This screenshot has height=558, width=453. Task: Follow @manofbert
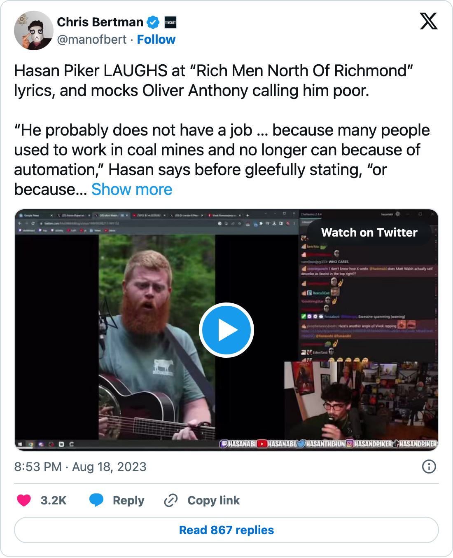[156, 40]
